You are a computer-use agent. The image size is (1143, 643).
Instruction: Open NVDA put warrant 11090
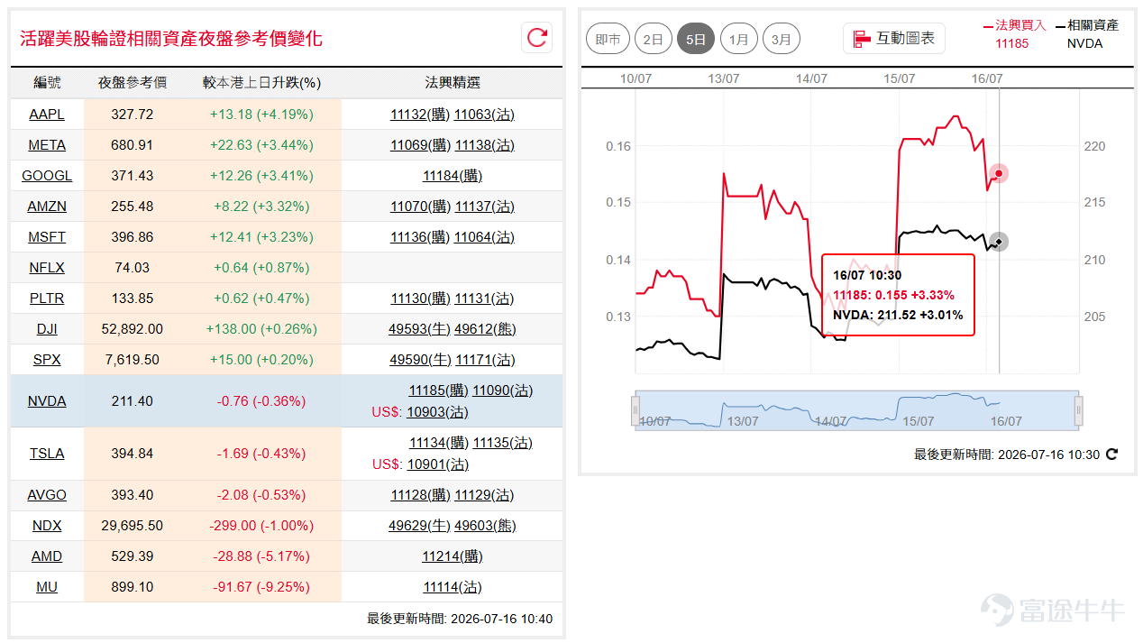tap(502, 390)
